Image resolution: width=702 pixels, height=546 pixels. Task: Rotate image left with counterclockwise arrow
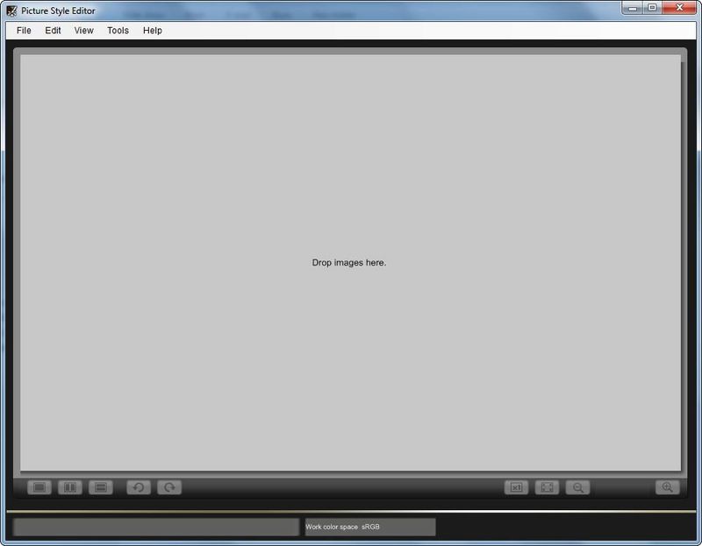(x=139, y=487)
